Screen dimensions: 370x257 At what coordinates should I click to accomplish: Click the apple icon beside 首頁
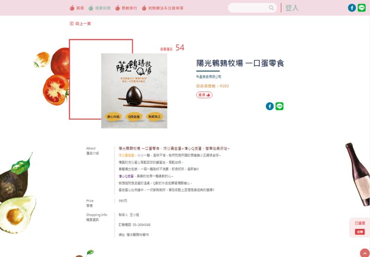tap(72, 8)
